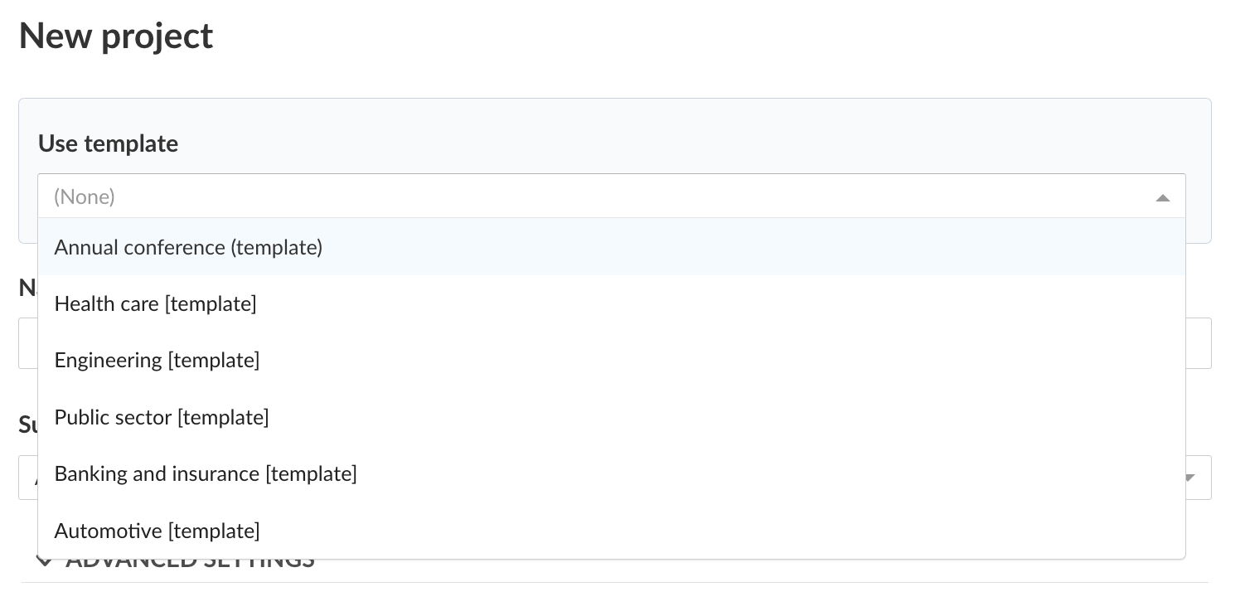This screenshot has height=616, width=1250.
Task: Choose "Health care [template]" option
Action: pyautogui.click(x=155, y=303)
